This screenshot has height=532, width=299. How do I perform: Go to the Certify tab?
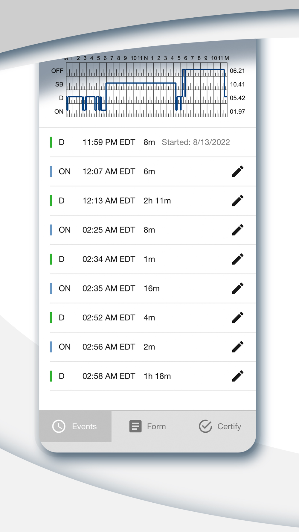(220, 426)
